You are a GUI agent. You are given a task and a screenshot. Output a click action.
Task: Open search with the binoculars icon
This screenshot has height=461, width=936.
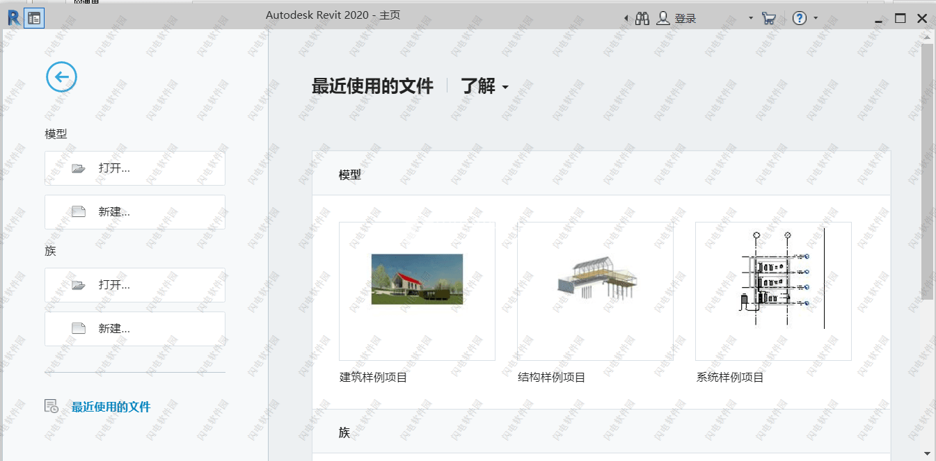pos(642,19)
